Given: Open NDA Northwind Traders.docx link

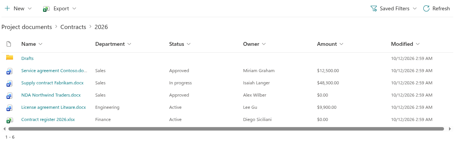Looking at the screenshot, I should (x=51, y=95).
